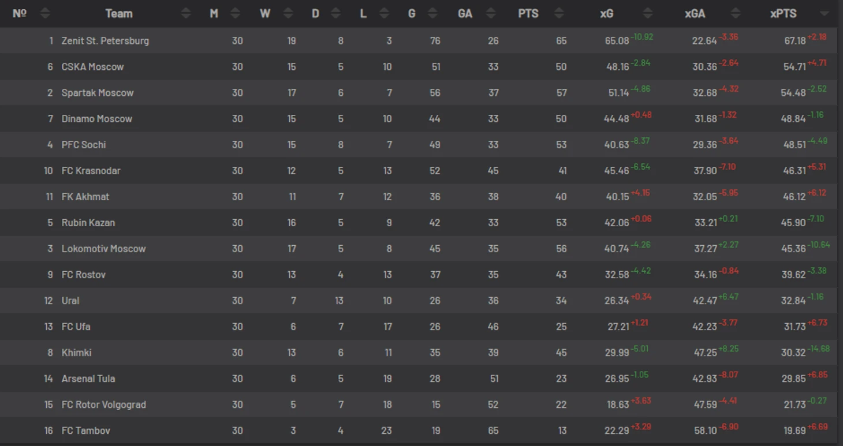
Task: Select the FC Tambov table row
Action: (x=419, y=430)
